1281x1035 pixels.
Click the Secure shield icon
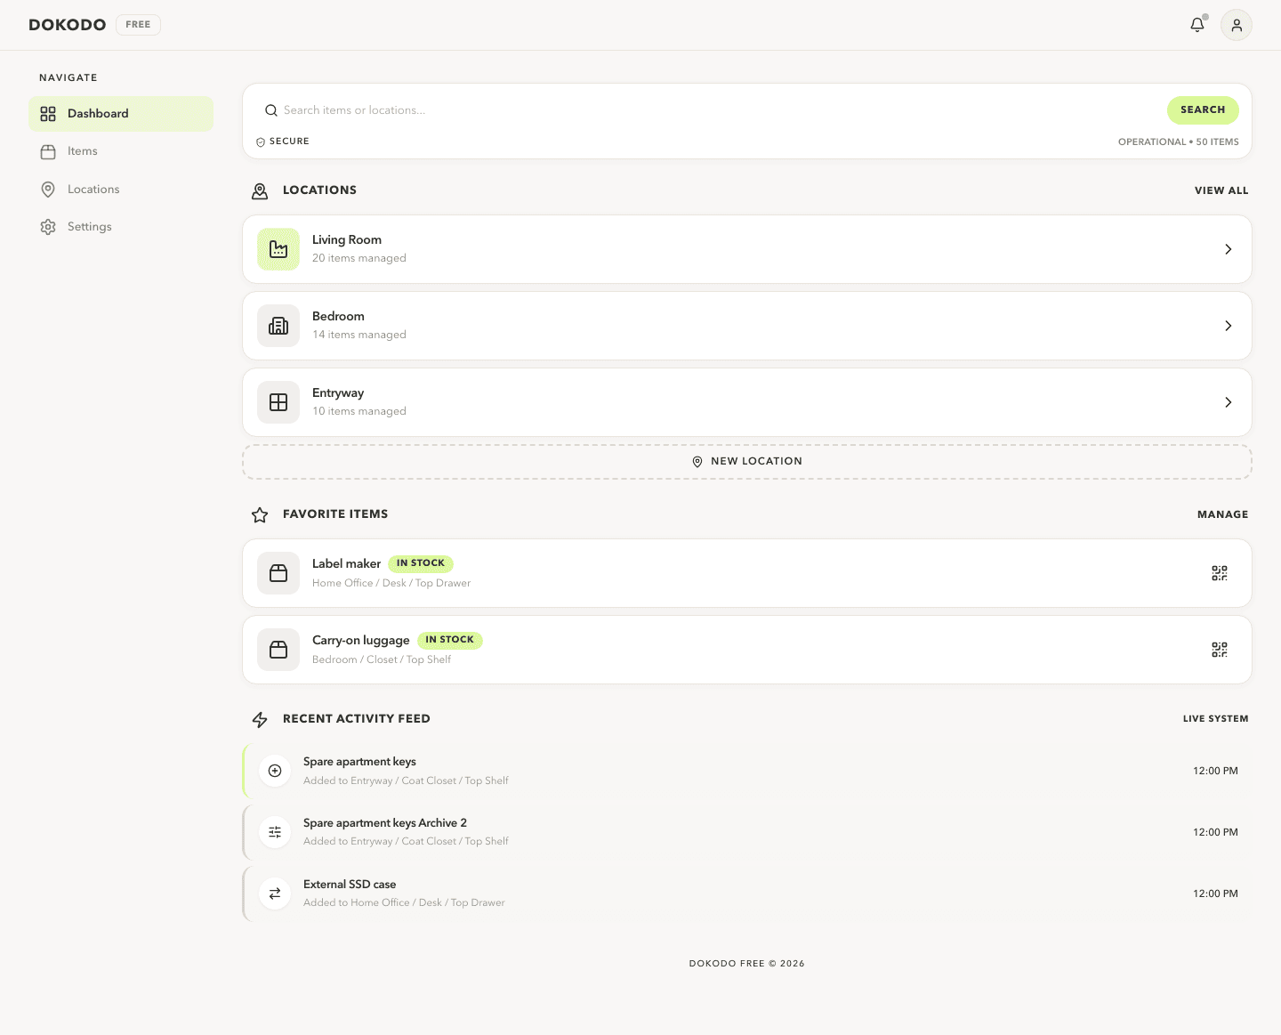click(x=261, y=142)
